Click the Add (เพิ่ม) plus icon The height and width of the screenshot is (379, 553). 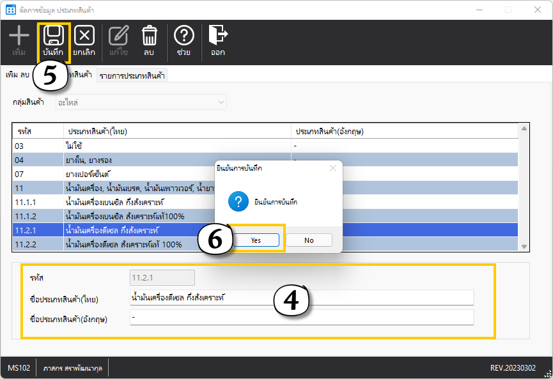(19, 36)
